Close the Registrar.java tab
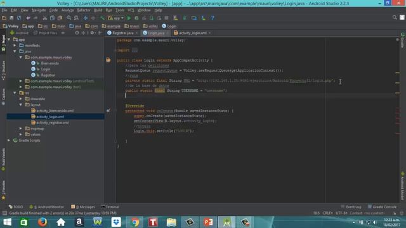The image size is (406, 228). (136, 33)
